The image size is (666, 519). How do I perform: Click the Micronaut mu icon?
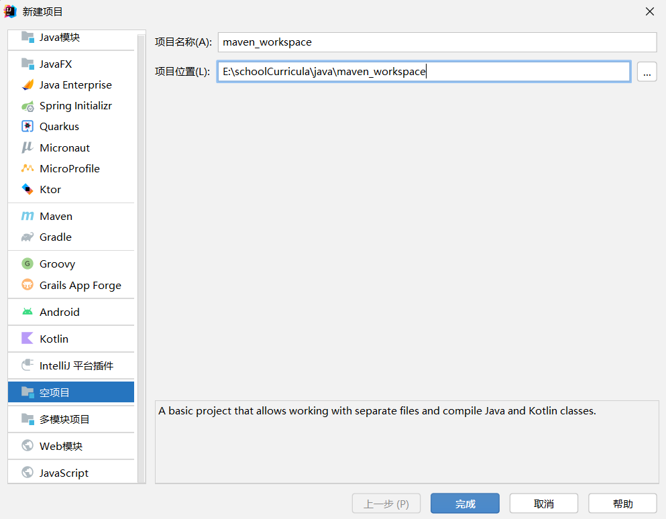pyautogui.click(x=27, y=148)
